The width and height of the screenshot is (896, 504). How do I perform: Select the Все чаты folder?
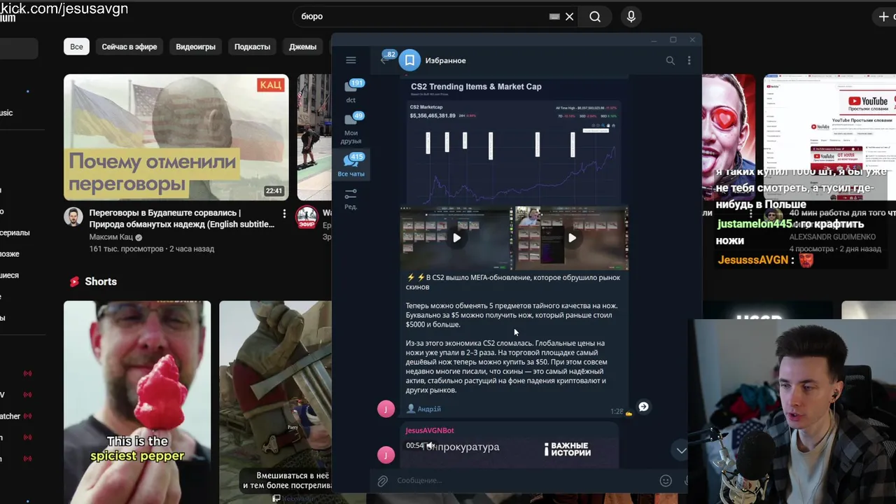coord(351,164)
